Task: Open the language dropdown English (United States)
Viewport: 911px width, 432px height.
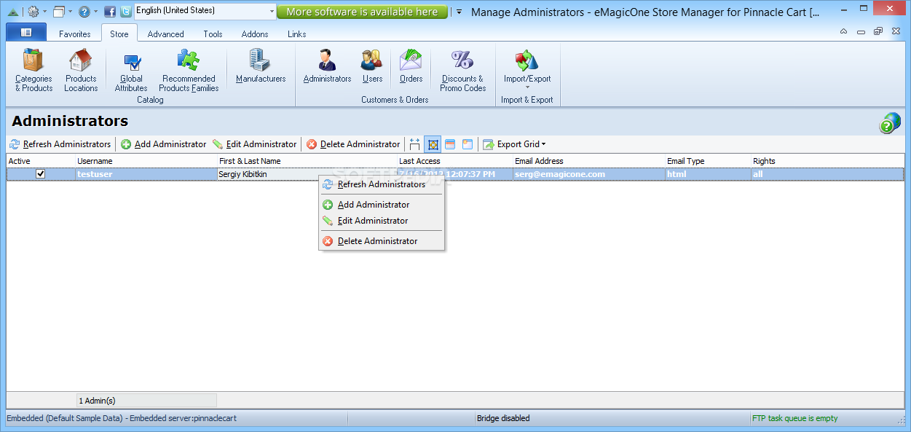Action: pyautogui.click(x=205, y=11)
